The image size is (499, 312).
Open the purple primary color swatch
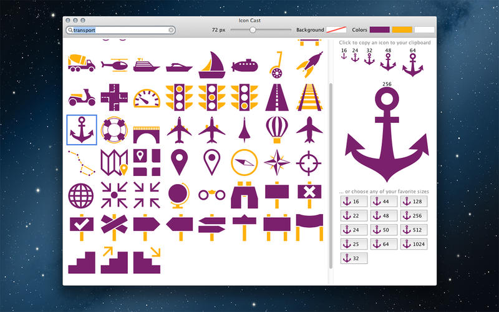(x=379, y=29)
